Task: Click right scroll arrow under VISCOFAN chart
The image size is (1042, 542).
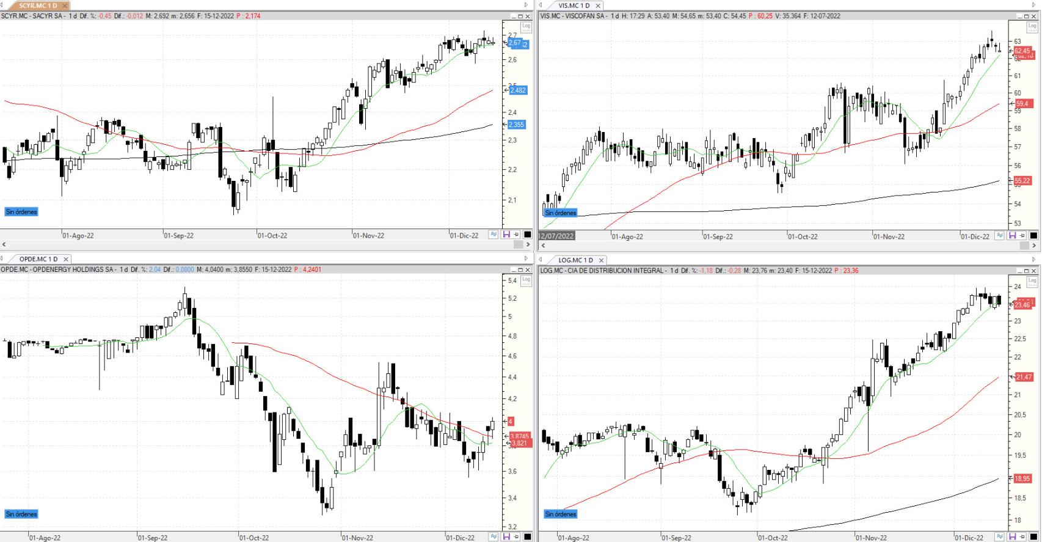Action: pyautogui.click(x=1034, y=245)
